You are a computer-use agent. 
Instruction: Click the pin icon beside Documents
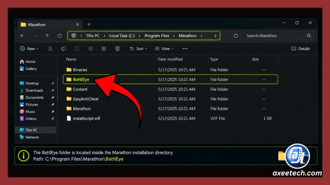point(53,97)
